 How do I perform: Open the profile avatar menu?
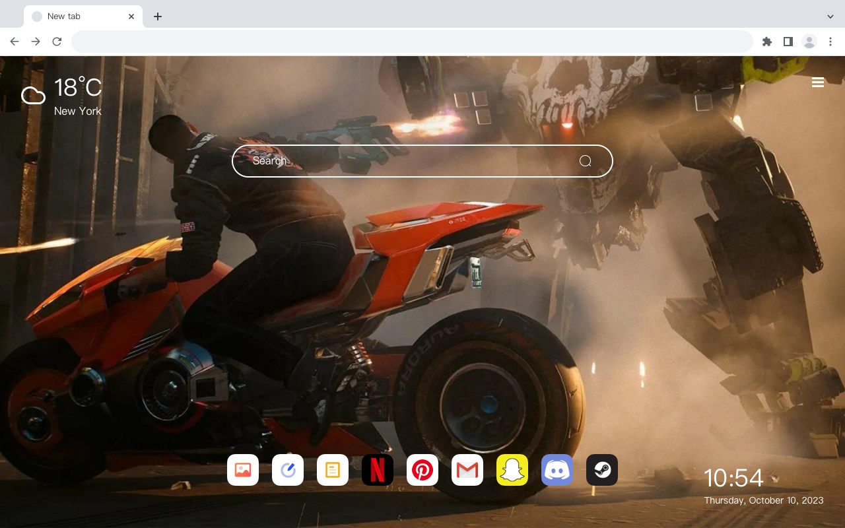809,42
